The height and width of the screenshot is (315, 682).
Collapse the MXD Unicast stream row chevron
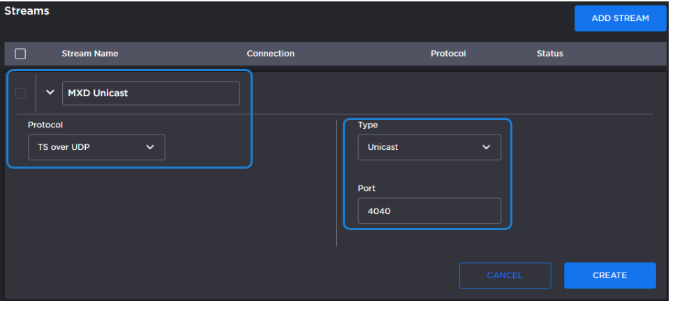[x=50, y=93]
